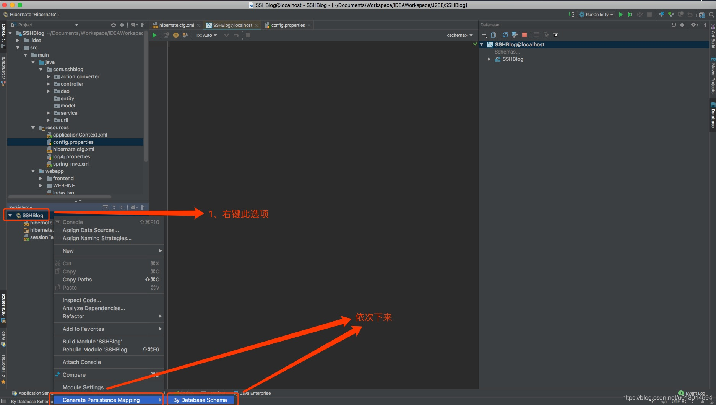This screenshot has width=716, height=405.
Task: Hide the Project panel
Action: pos(143,25)
